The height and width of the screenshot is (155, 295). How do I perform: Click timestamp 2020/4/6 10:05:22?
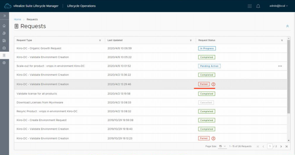point(119,57)
